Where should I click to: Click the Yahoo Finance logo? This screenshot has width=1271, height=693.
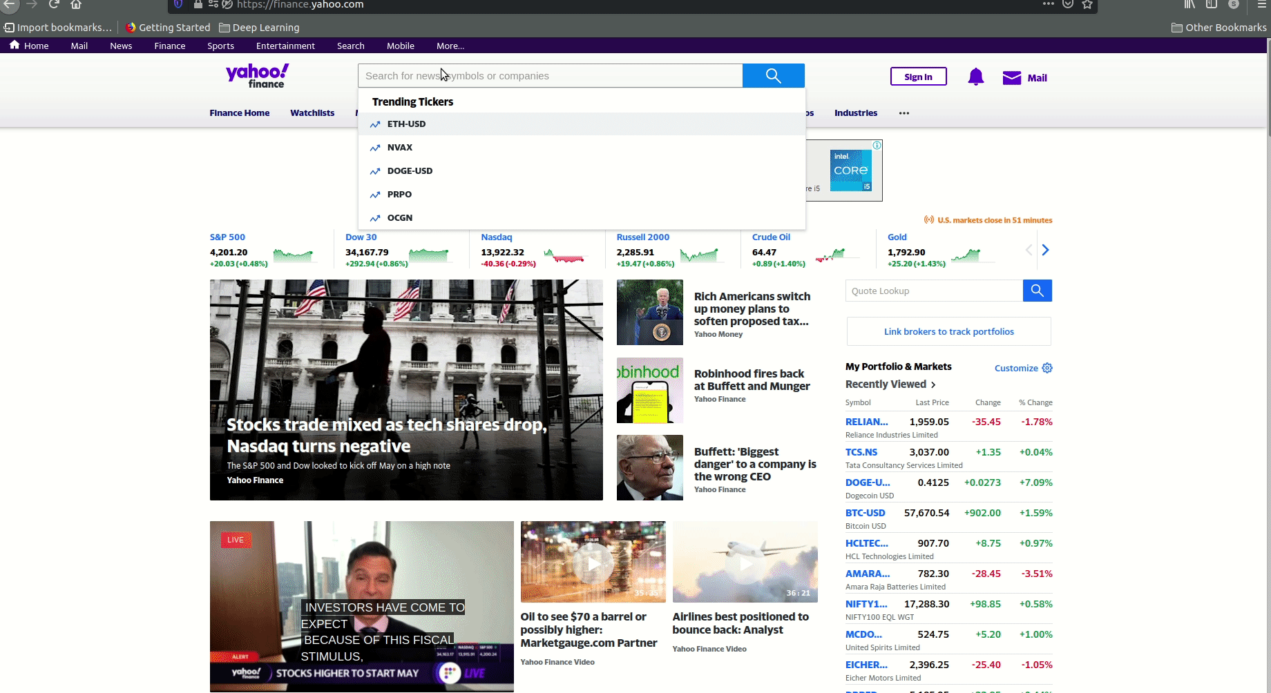[x=257, y=76]
